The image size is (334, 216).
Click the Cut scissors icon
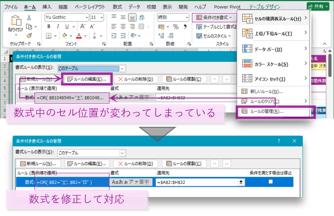click(x=29, y=17)
